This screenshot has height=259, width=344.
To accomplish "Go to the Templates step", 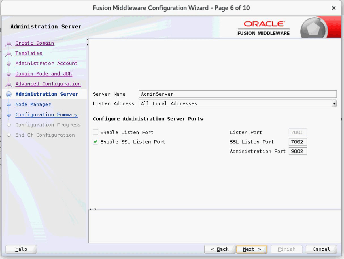I will [29, 53].
